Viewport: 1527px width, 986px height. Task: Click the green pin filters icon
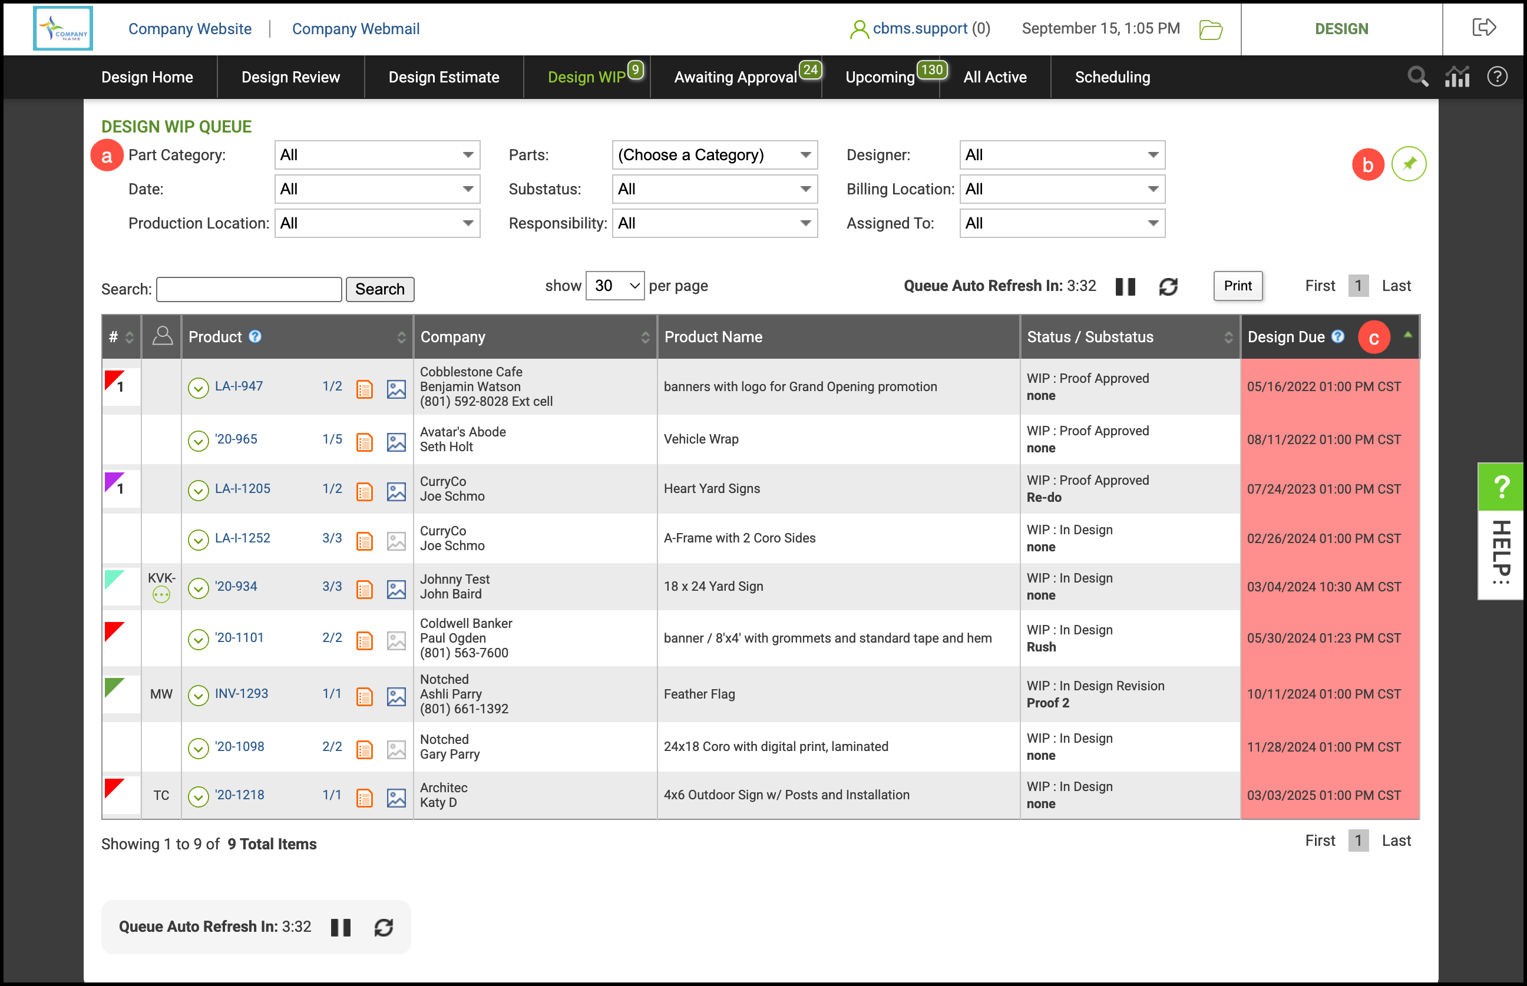(x=1409, y=164)
